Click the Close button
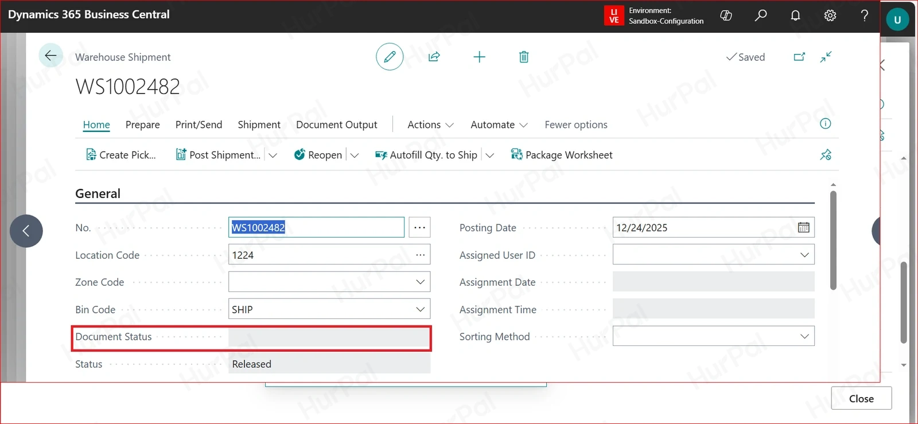Screen dimensions: 918x424 pos(861,398)
